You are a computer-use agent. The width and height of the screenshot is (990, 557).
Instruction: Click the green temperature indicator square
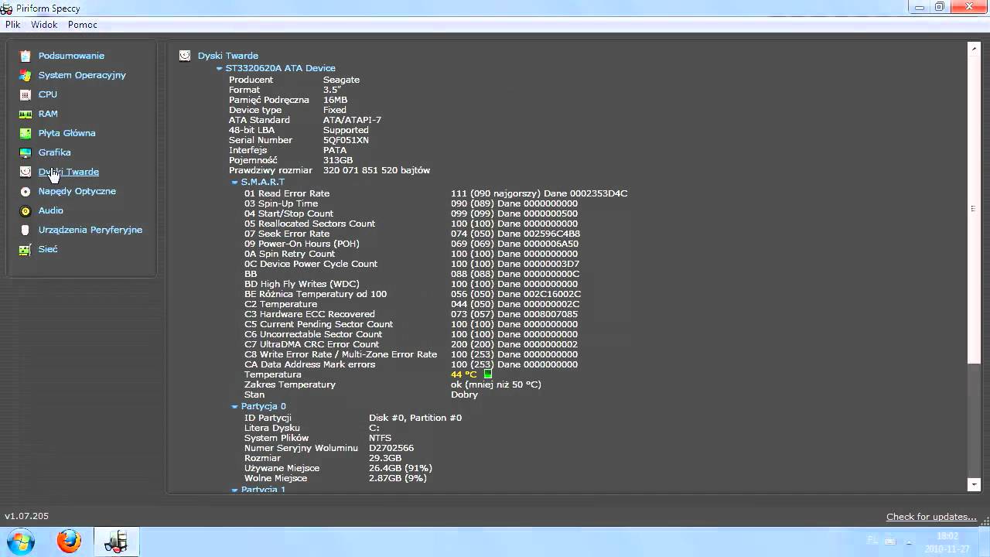(488, 374)
